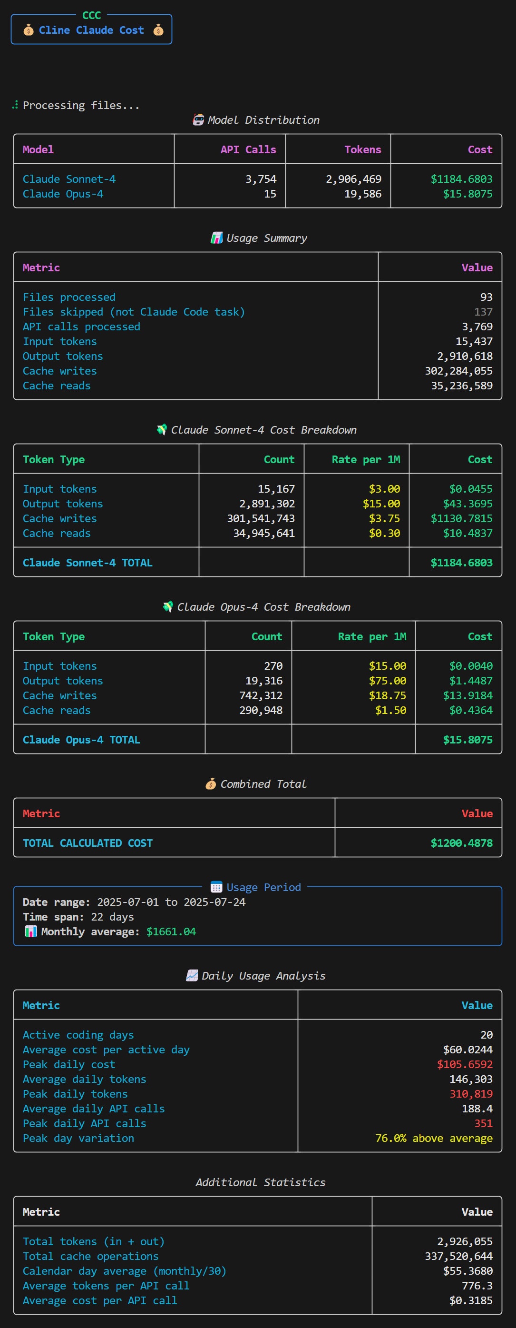
Task: Click the "15,437" input tokens value
Action: [474, 341]
